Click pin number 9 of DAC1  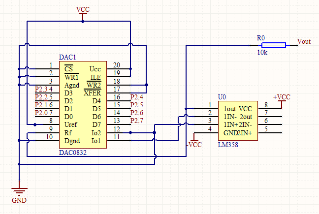click(x=51, y=129)
